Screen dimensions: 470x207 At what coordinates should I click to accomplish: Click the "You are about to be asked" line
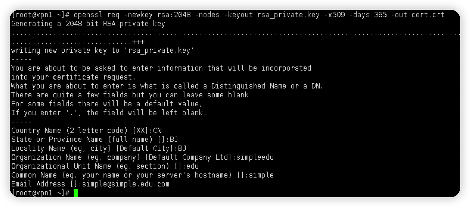[x=161, y=68]
